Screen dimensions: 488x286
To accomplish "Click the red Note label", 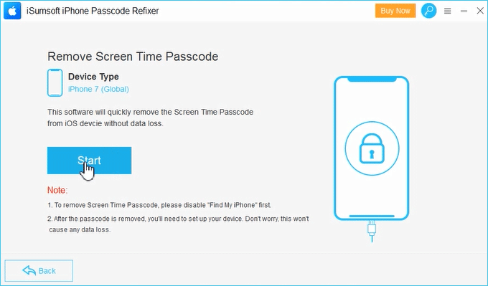I will (57, 190).
